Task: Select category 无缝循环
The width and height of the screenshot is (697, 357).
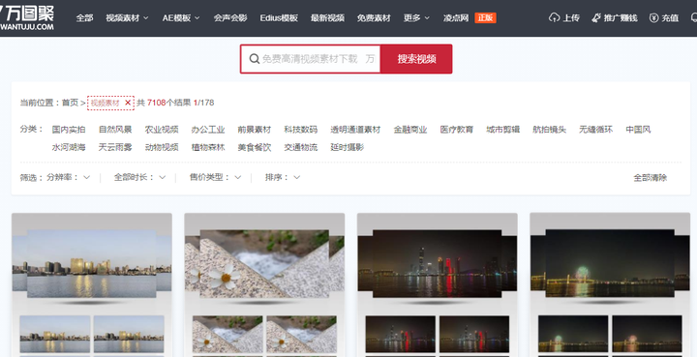Action: (595, 130)
